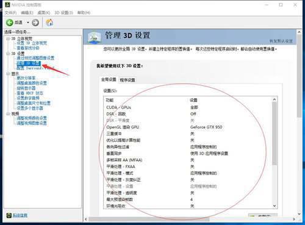Click main pane vertical scroll-up arrow
The width and height of the screenshot is (305, 225).
pos(299,32)
